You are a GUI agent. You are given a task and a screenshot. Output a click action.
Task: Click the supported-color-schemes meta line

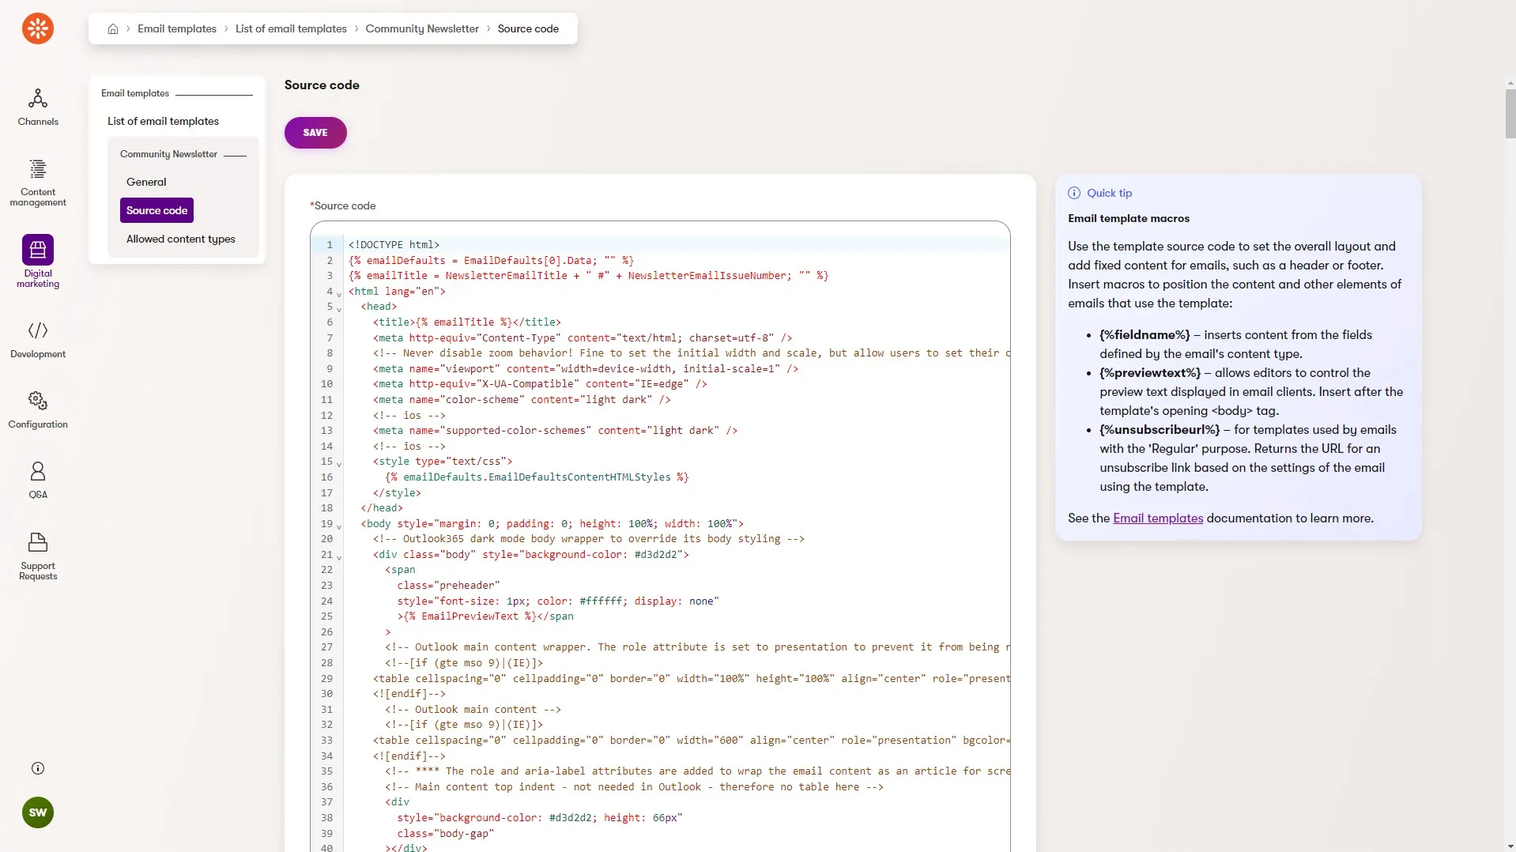tap(555, 431)
